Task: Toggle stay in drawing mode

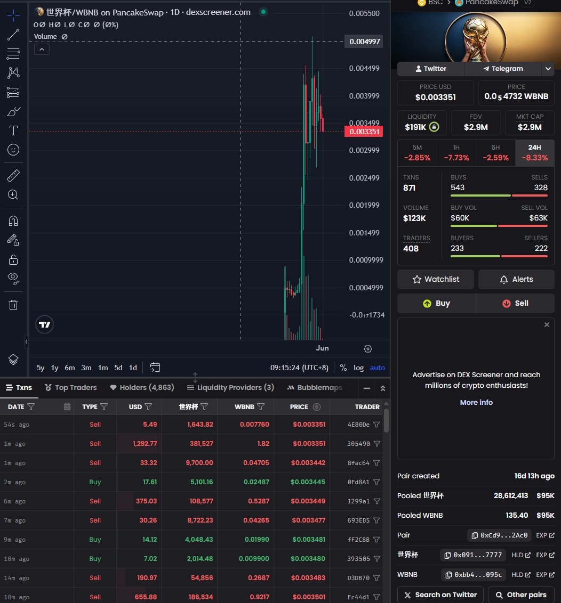Action: click(x=13, y=240)
